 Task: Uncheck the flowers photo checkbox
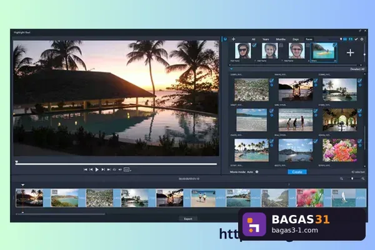[x=360, y=141]
